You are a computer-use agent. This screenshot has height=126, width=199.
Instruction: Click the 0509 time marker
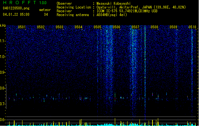click(x=173, y=27)
